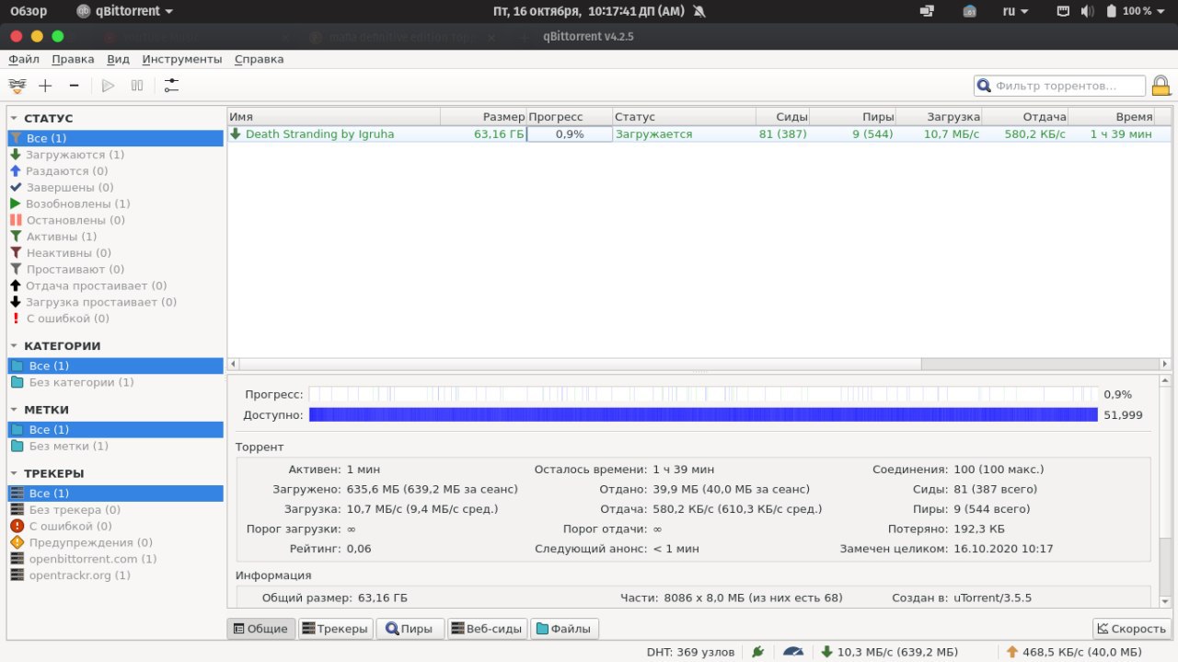Viewport: 1178px width, 662px height.
Task: Open the qBittorrent app menu in top bar
Action: (x=125, y=11)
